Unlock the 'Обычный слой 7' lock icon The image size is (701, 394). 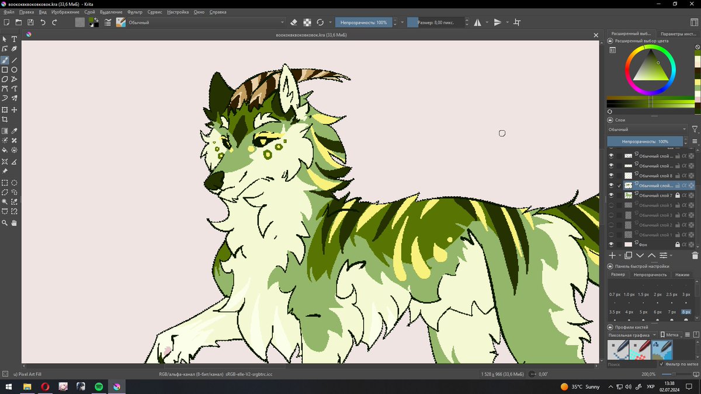click(x=678, y=195)
